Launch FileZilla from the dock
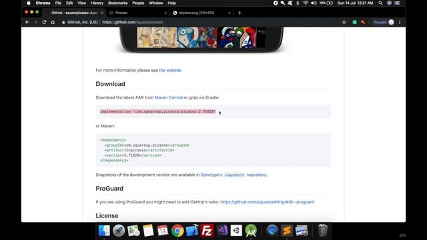Viewport: 427px width, 240px height. pyautogui.click(x=207, y=231)
